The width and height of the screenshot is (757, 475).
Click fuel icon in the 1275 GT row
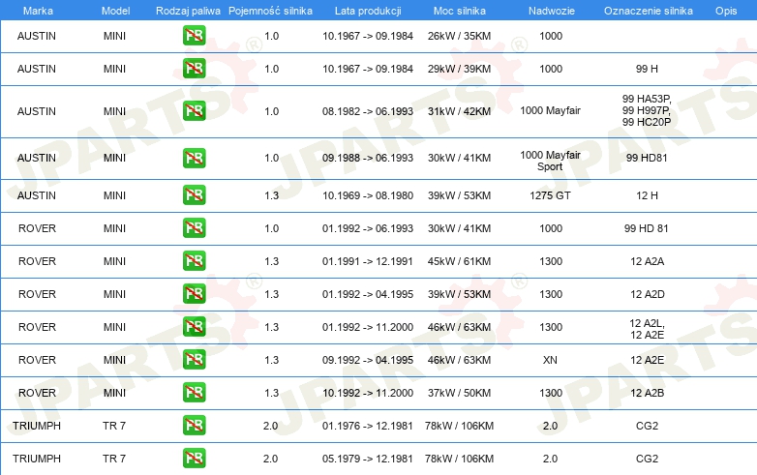pyautogui.click(x=194, y=194)
